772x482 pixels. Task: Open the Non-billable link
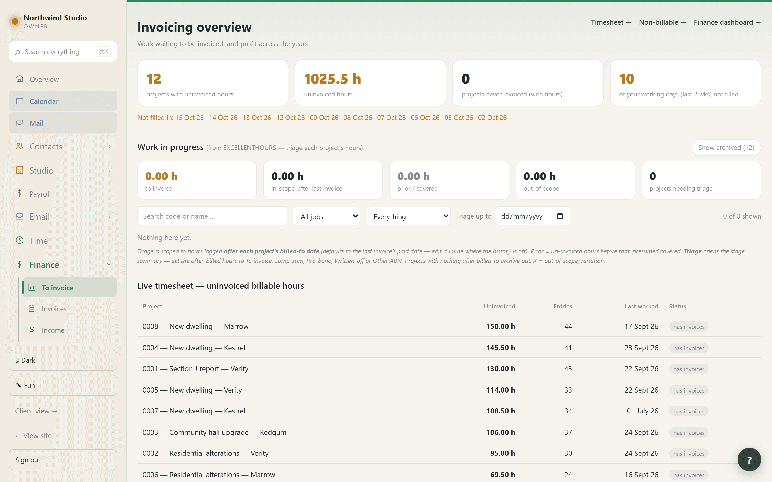pos(662,22)
